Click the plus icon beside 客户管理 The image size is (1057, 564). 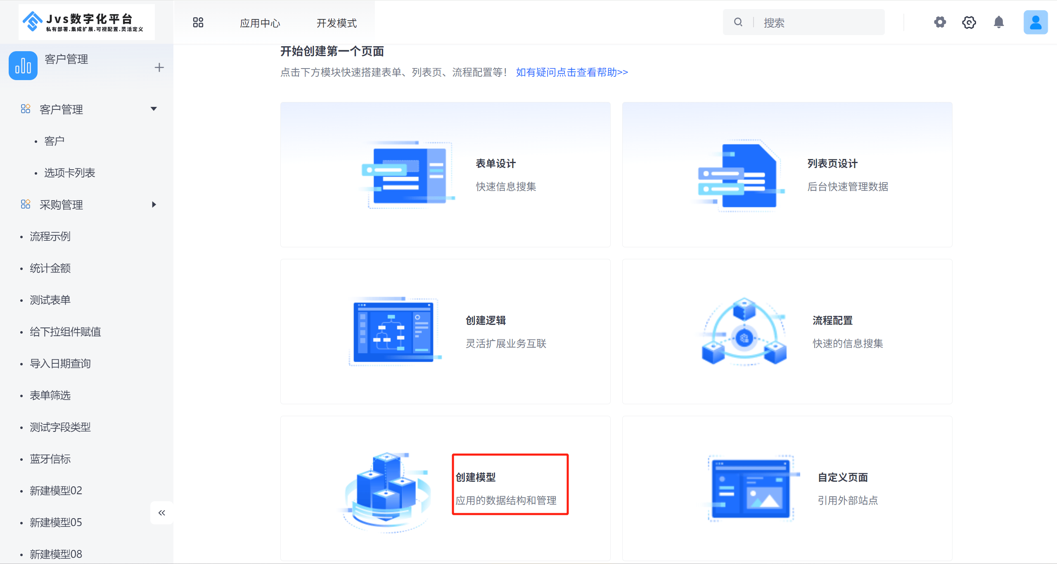click(159, 67)
